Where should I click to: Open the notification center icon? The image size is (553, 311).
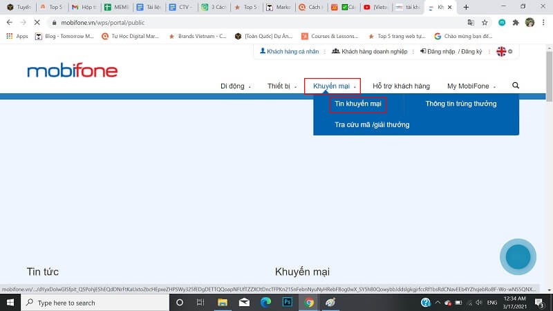[x=539, y=303]
